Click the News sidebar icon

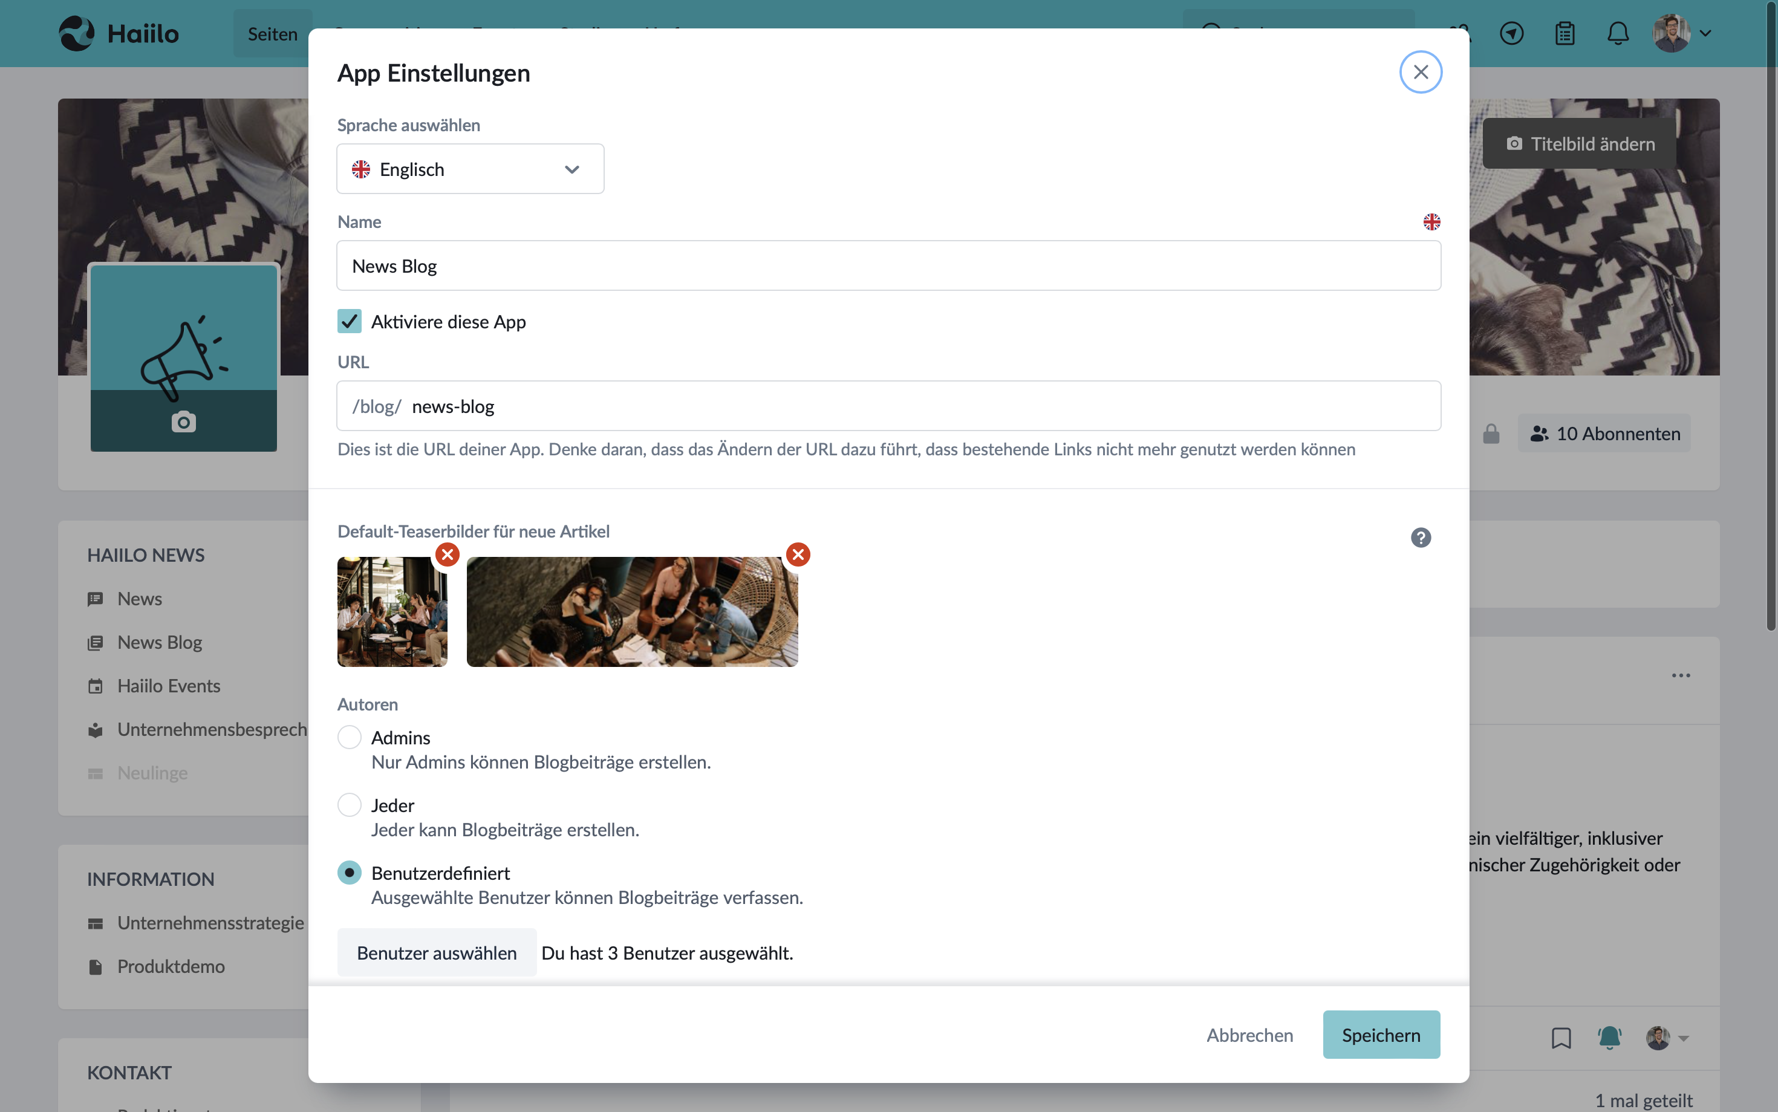(95, 599)
